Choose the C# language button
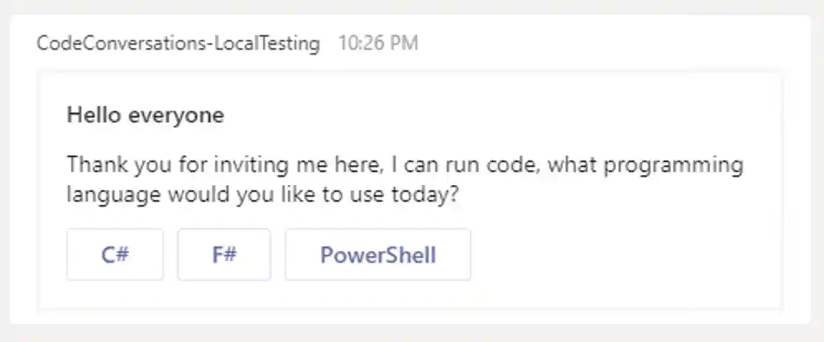 pyautogui.click(x=115, y=254)
